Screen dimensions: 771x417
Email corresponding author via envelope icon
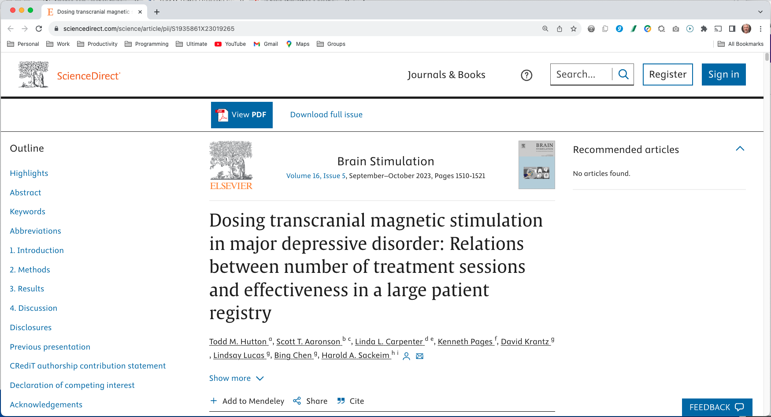point(419,356)
